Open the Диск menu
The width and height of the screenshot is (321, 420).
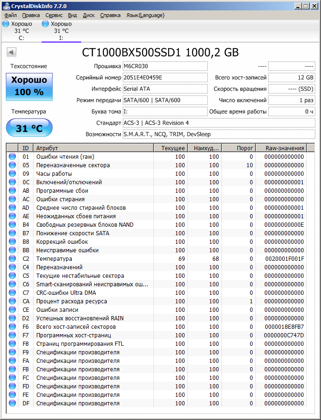coord(89,15)
